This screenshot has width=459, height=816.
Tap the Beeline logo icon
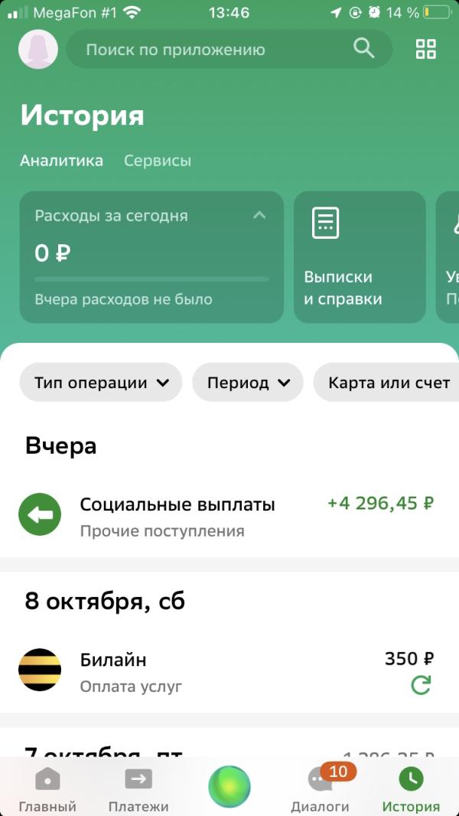[40, 670]
